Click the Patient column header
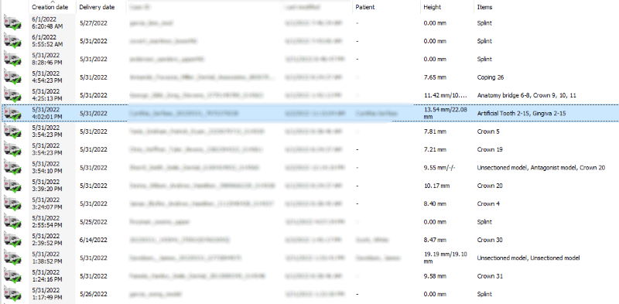This screenshot has height=304, width=619. [364, 7]
